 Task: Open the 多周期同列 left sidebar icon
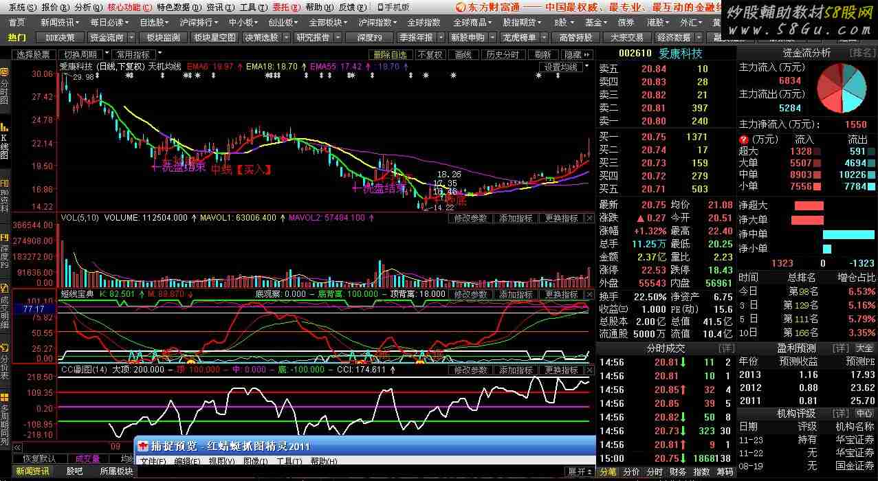(x=4, y=418)
